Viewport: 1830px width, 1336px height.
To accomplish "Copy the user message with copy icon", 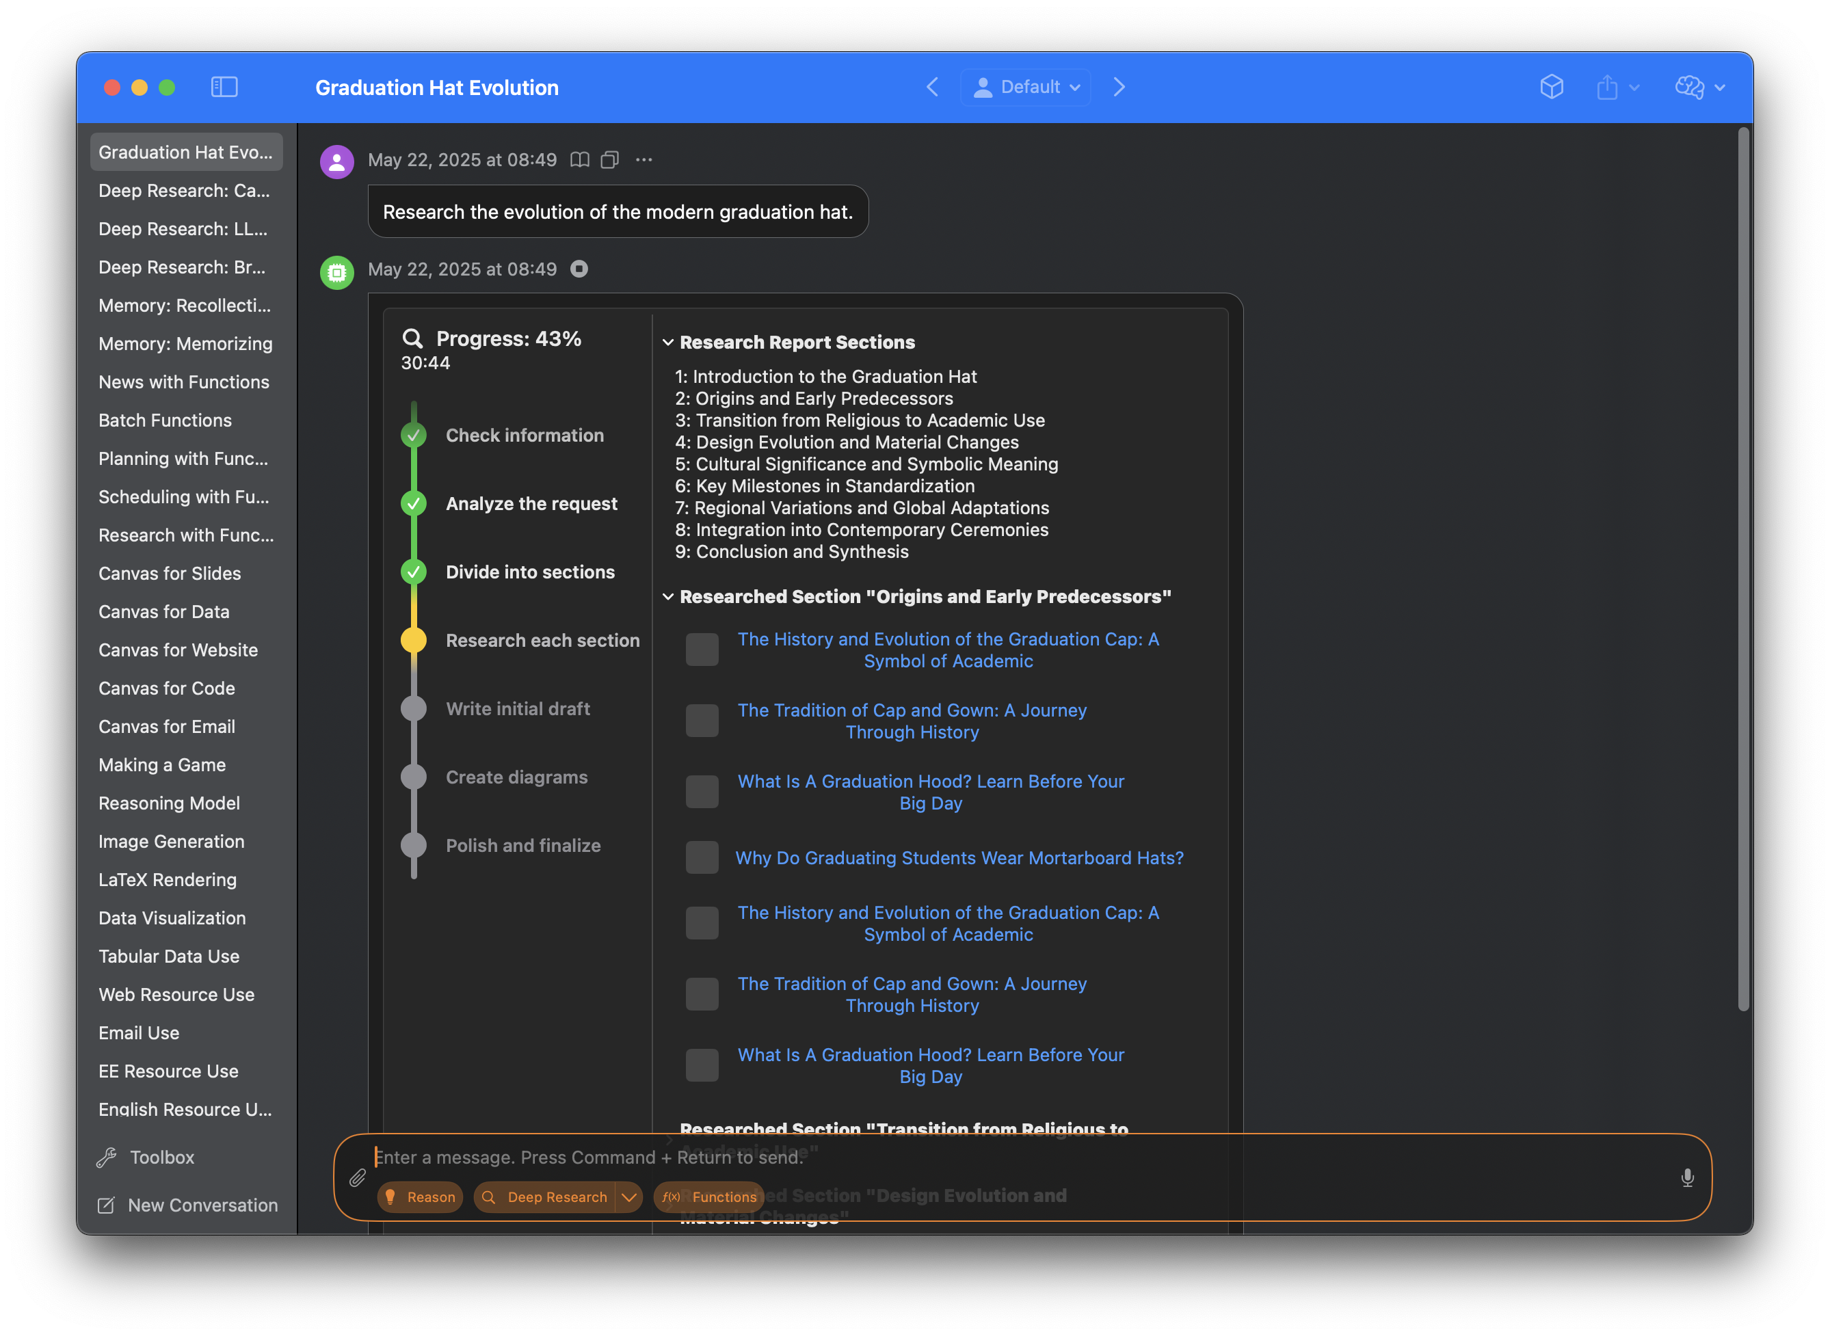I will pyautogui.click(x=610, y=160).
